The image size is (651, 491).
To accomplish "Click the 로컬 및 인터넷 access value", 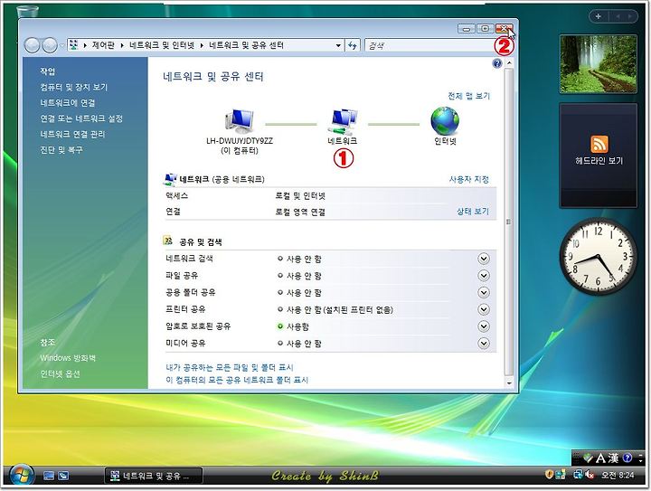I will click(300, 196).
